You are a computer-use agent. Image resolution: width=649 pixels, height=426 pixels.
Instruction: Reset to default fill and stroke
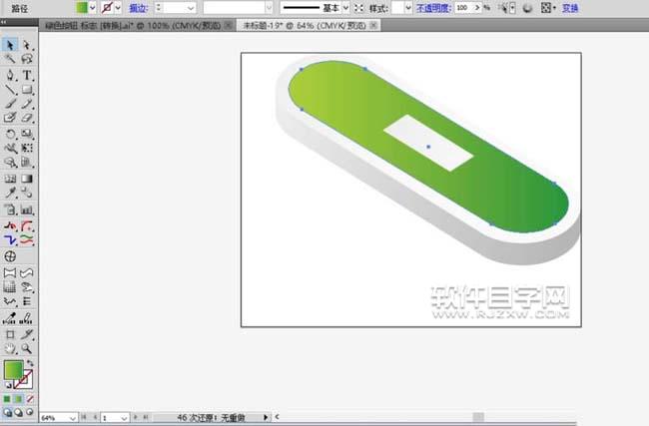[8, 385]
